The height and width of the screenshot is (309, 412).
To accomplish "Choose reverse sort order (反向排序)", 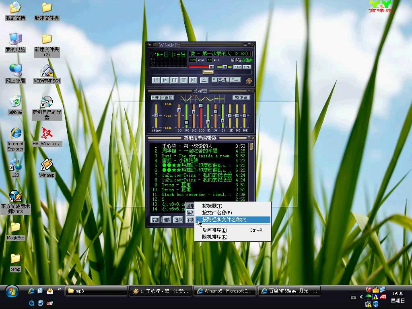I will pos(233,230).
